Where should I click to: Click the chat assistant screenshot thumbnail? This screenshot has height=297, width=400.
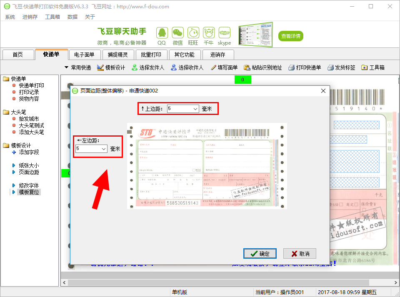pos(255,35)
